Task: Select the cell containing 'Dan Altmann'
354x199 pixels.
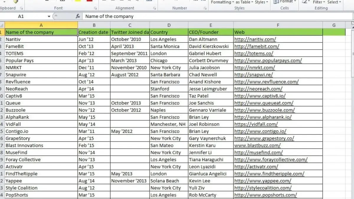Action: pos(211,39)
